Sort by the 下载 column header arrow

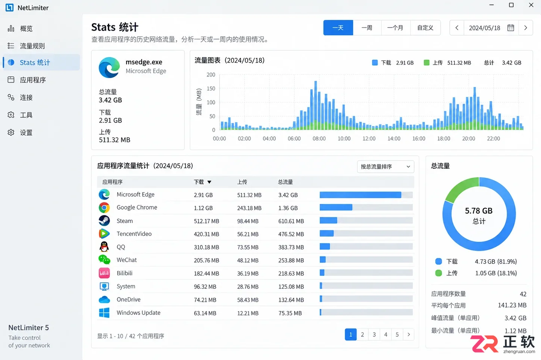click(209, 182)
